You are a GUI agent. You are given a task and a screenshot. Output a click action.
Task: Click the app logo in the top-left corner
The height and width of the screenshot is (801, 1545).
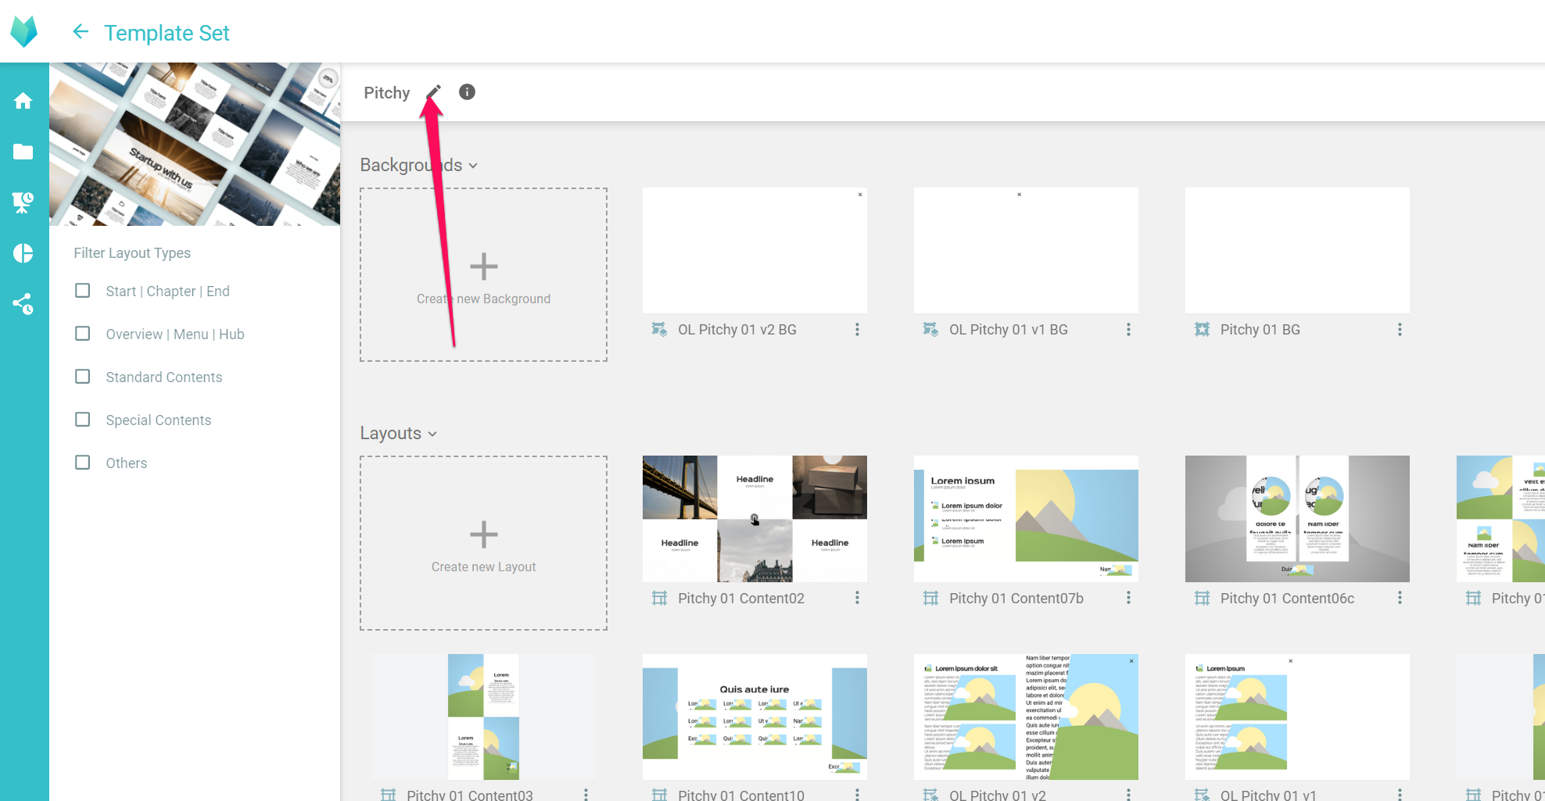pos(24,32)
